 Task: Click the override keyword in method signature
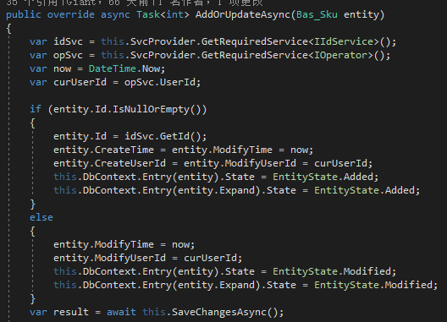tap(71, 14)
